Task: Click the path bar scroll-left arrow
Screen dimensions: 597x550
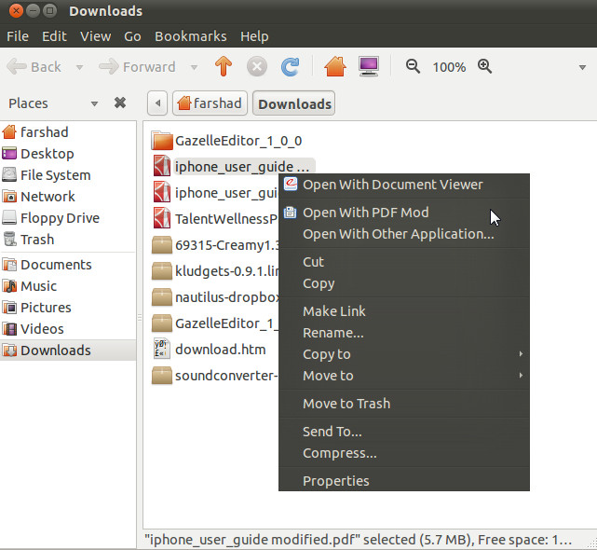Action: point(157,103)
